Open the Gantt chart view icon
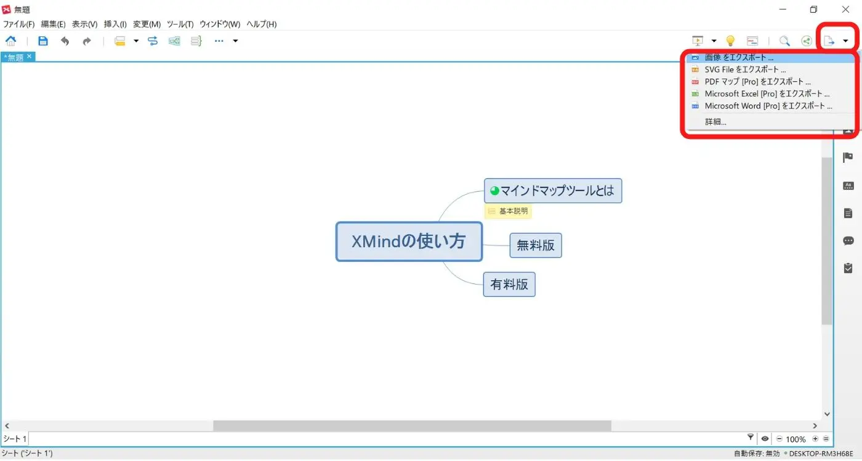This screenshot has width=862, height=461. [752, 41]
